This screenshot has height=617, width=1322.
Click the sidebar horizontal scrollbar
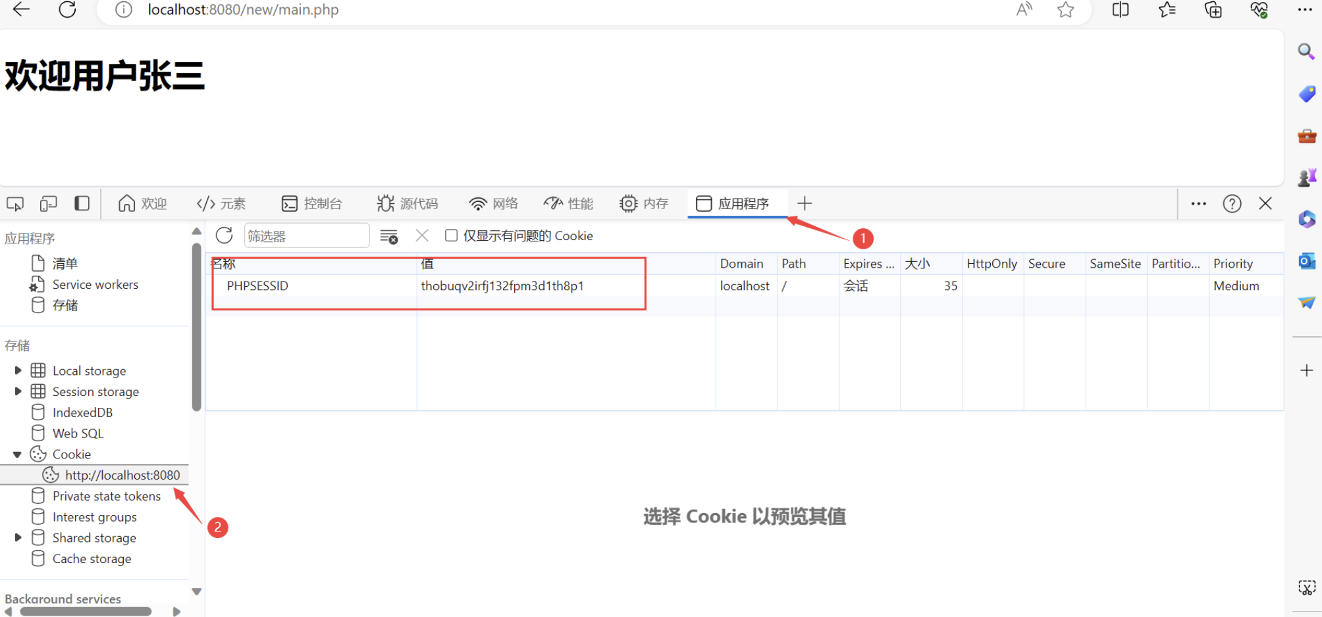click(86, 612)
